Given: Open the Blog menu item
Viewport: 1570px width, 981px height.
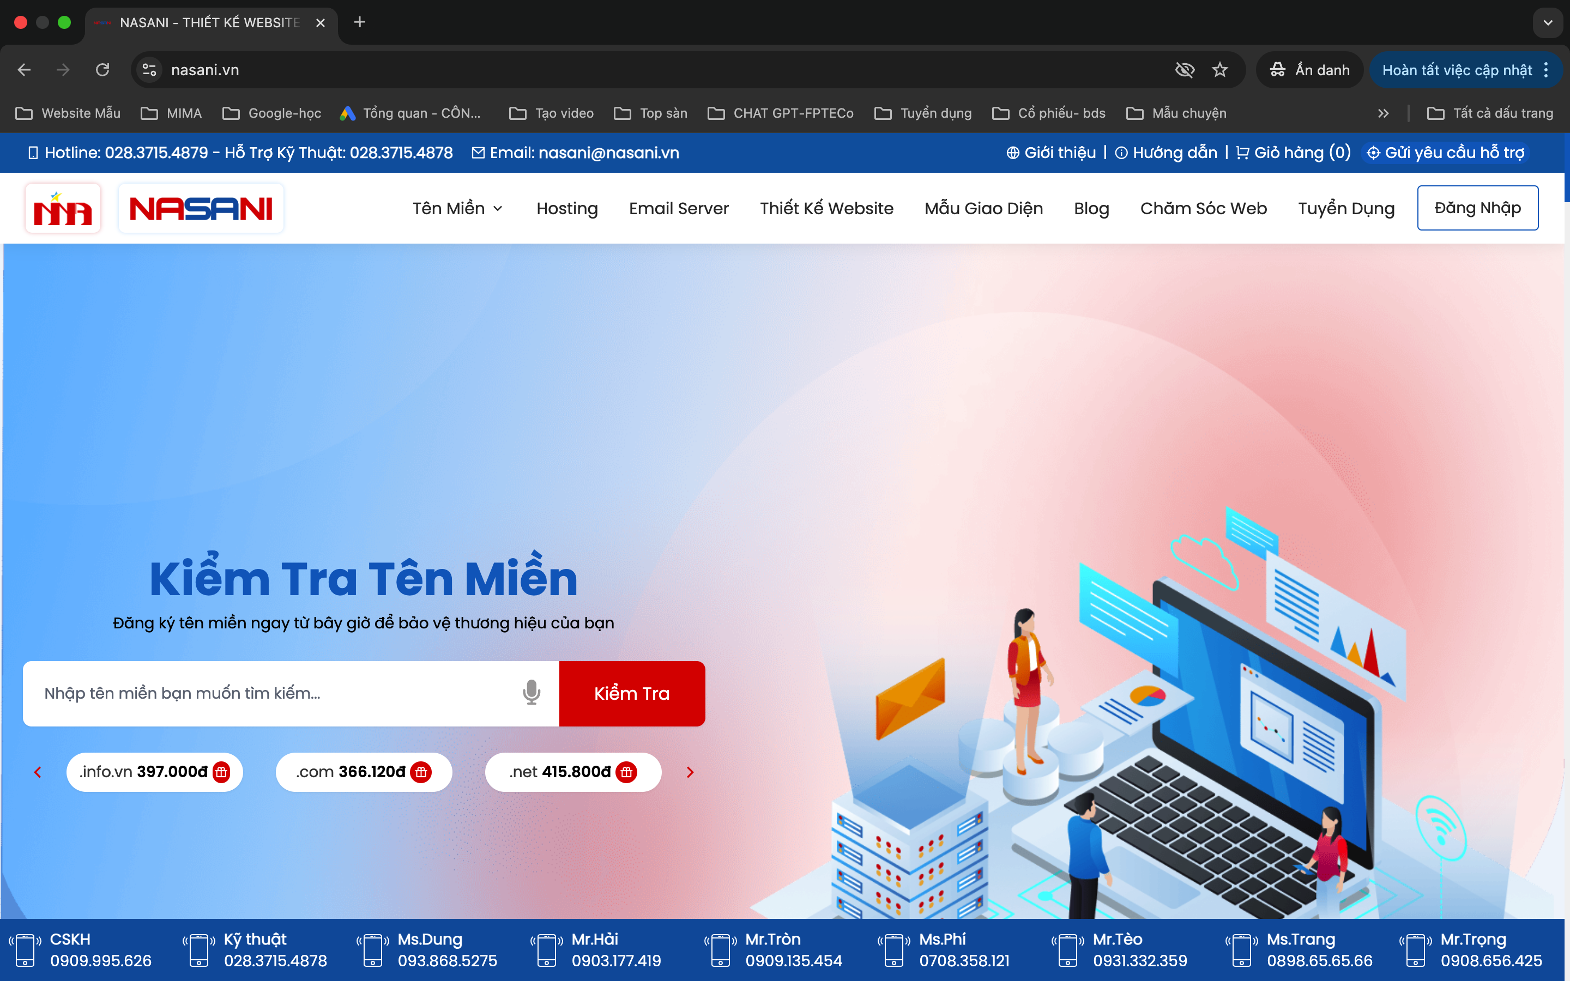Looking at the screenshot, I should [x=1091, y=208].
